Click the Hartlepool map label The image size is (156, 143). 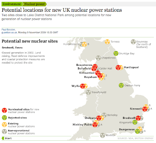(x=131, y=67)
